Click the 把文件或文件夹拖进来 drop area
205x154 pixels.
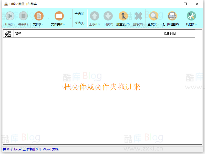pyautogui.click(x=102, y=87)
